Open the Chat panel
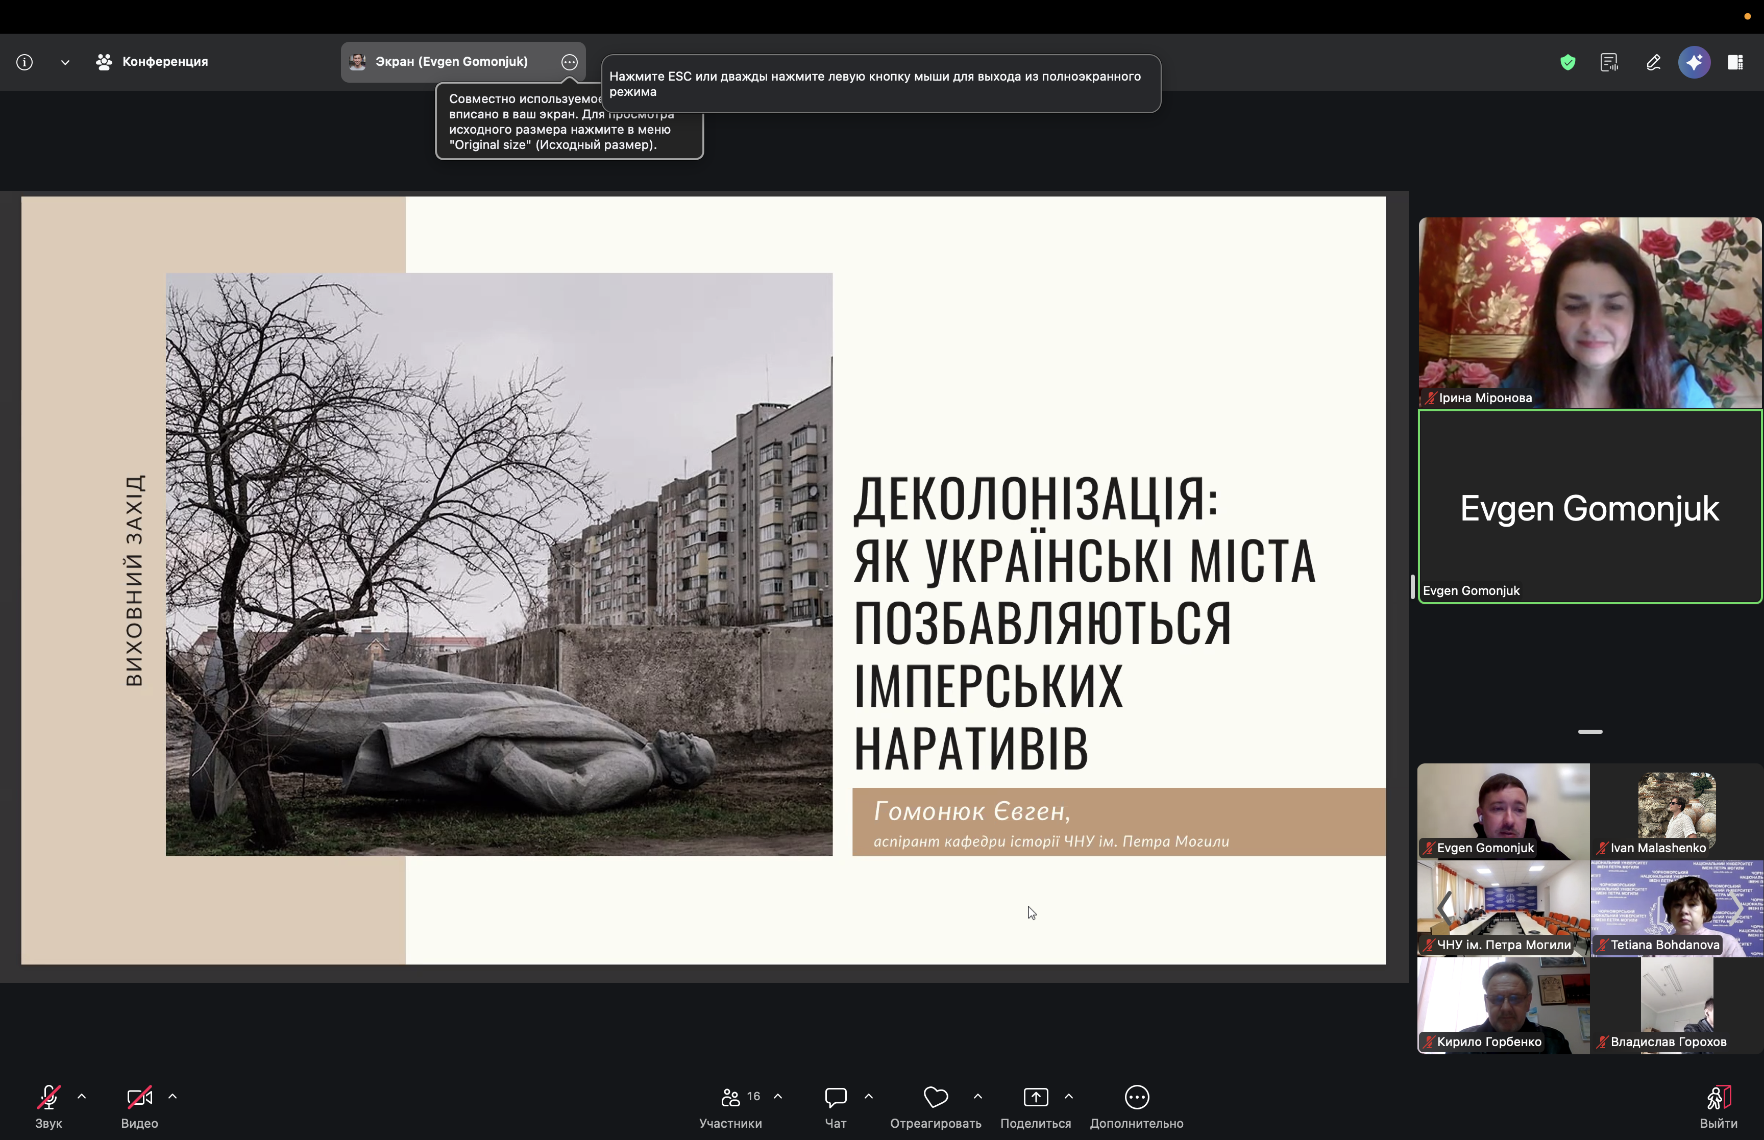The width and height of the screenshot is (1764, 1140). (835, 1098)
